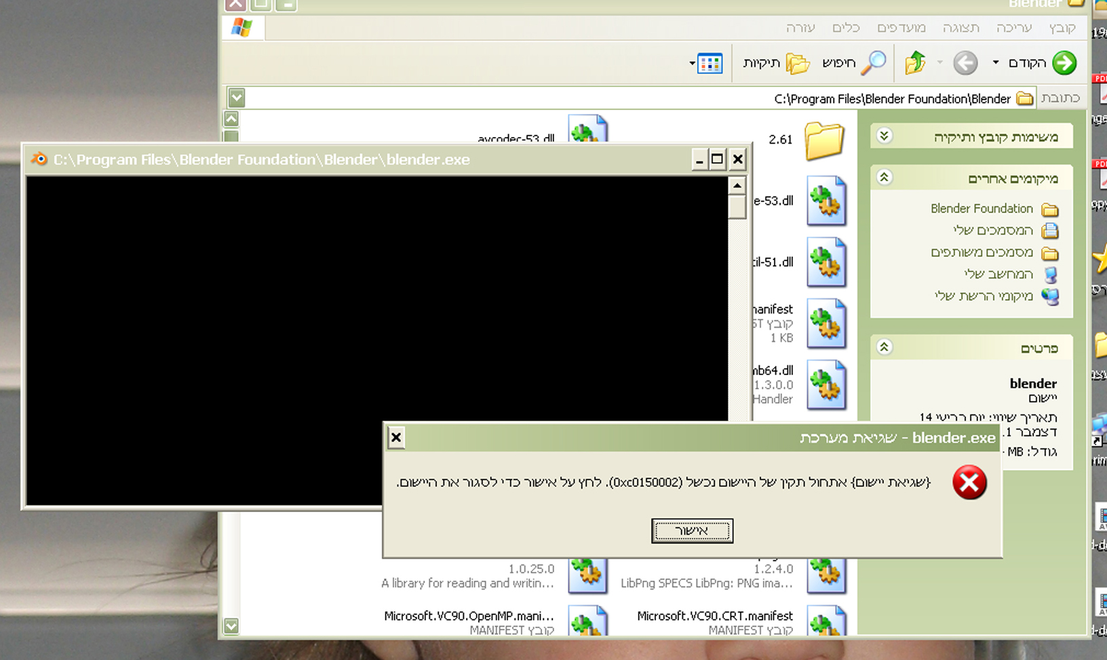Click the 0xc0150002 error message text

pyautogui.click(x=663, y=482)
